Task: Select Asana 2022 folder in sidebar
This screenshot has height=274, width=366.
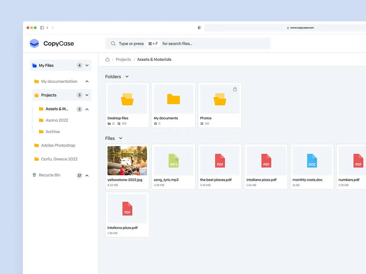Action: click(57, 120)
